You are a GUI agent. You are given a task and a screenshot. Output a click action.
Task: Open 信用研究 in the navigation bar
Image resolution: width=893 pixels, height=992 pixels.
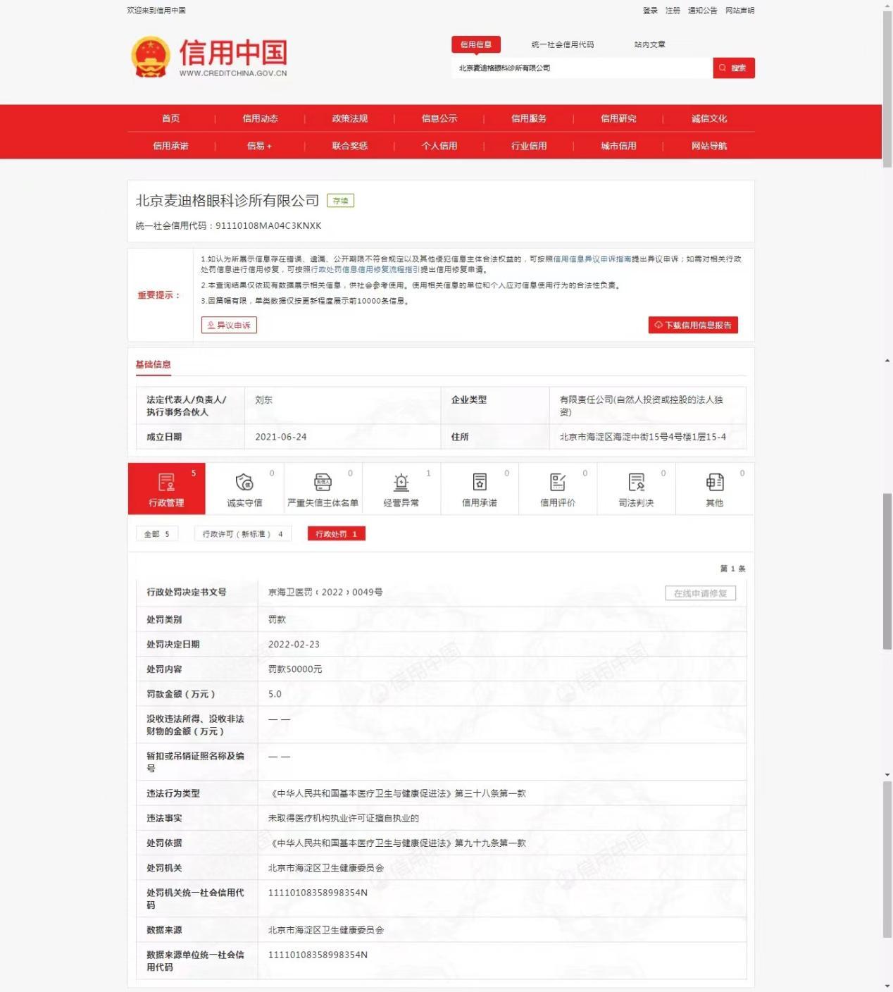pos(618,118)
